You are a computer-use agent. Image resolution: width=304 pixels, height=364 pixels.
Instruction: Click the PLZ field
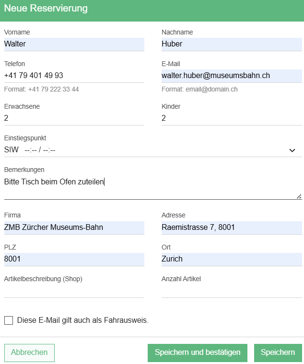pyautogui.click(x=74, y=259)
